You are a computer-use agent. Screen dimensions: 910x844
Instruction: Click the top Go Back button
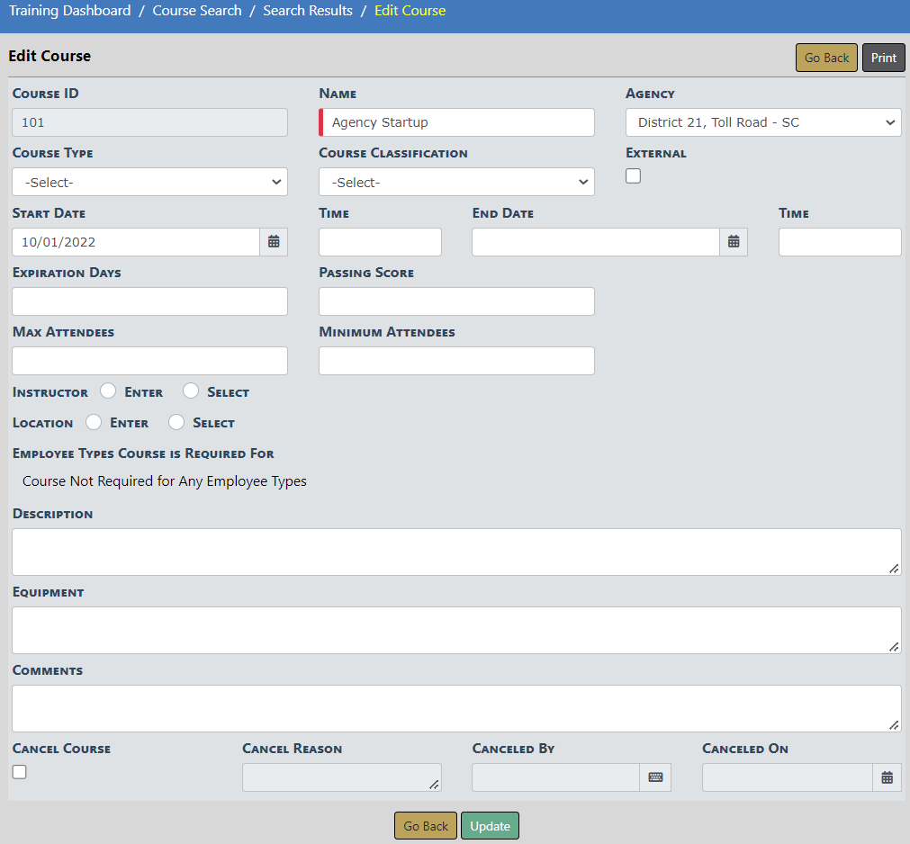826,58
